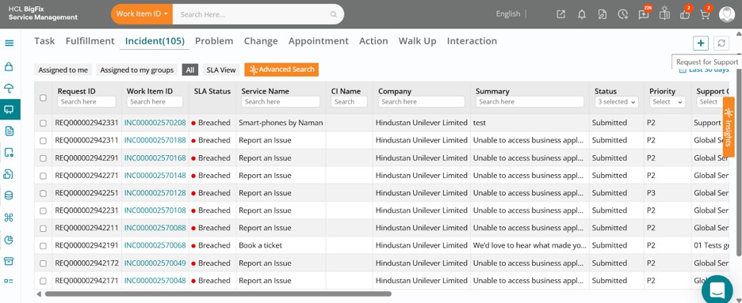Open incident INC000002570188 link
Viewport: 742px width, 303px height.
coord(155,140)
